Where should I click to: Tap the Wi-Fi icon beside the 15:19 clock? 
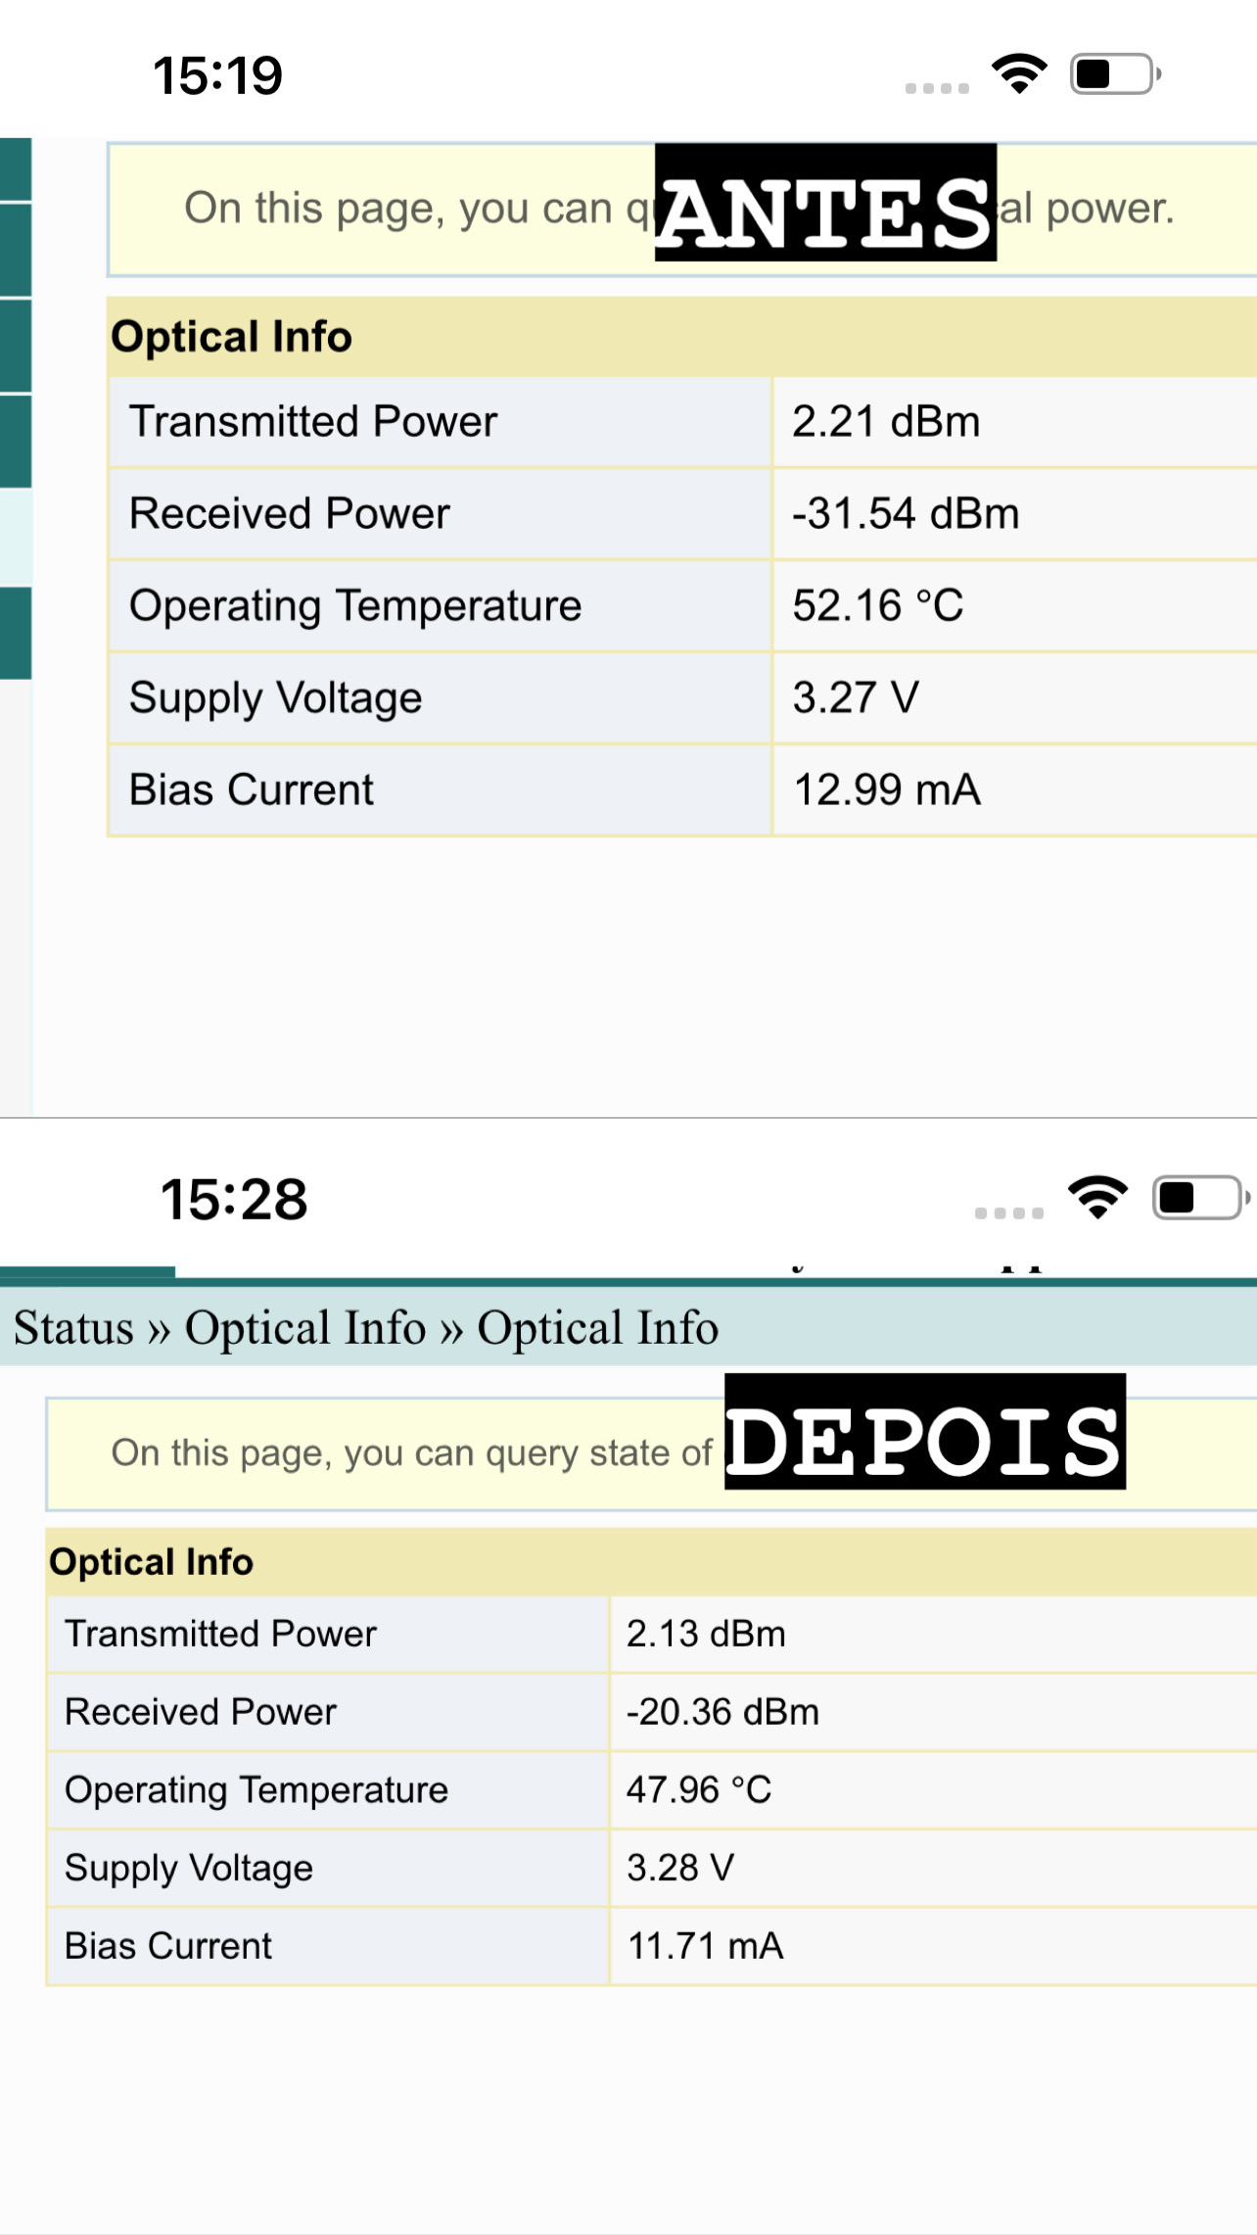(x=1019, y=74)
